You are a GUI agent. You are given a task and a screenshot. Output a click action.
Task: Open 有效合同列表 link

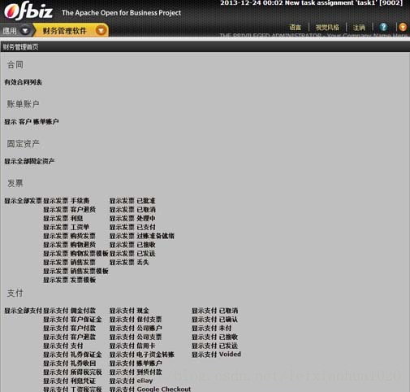(x=23, y=82)
